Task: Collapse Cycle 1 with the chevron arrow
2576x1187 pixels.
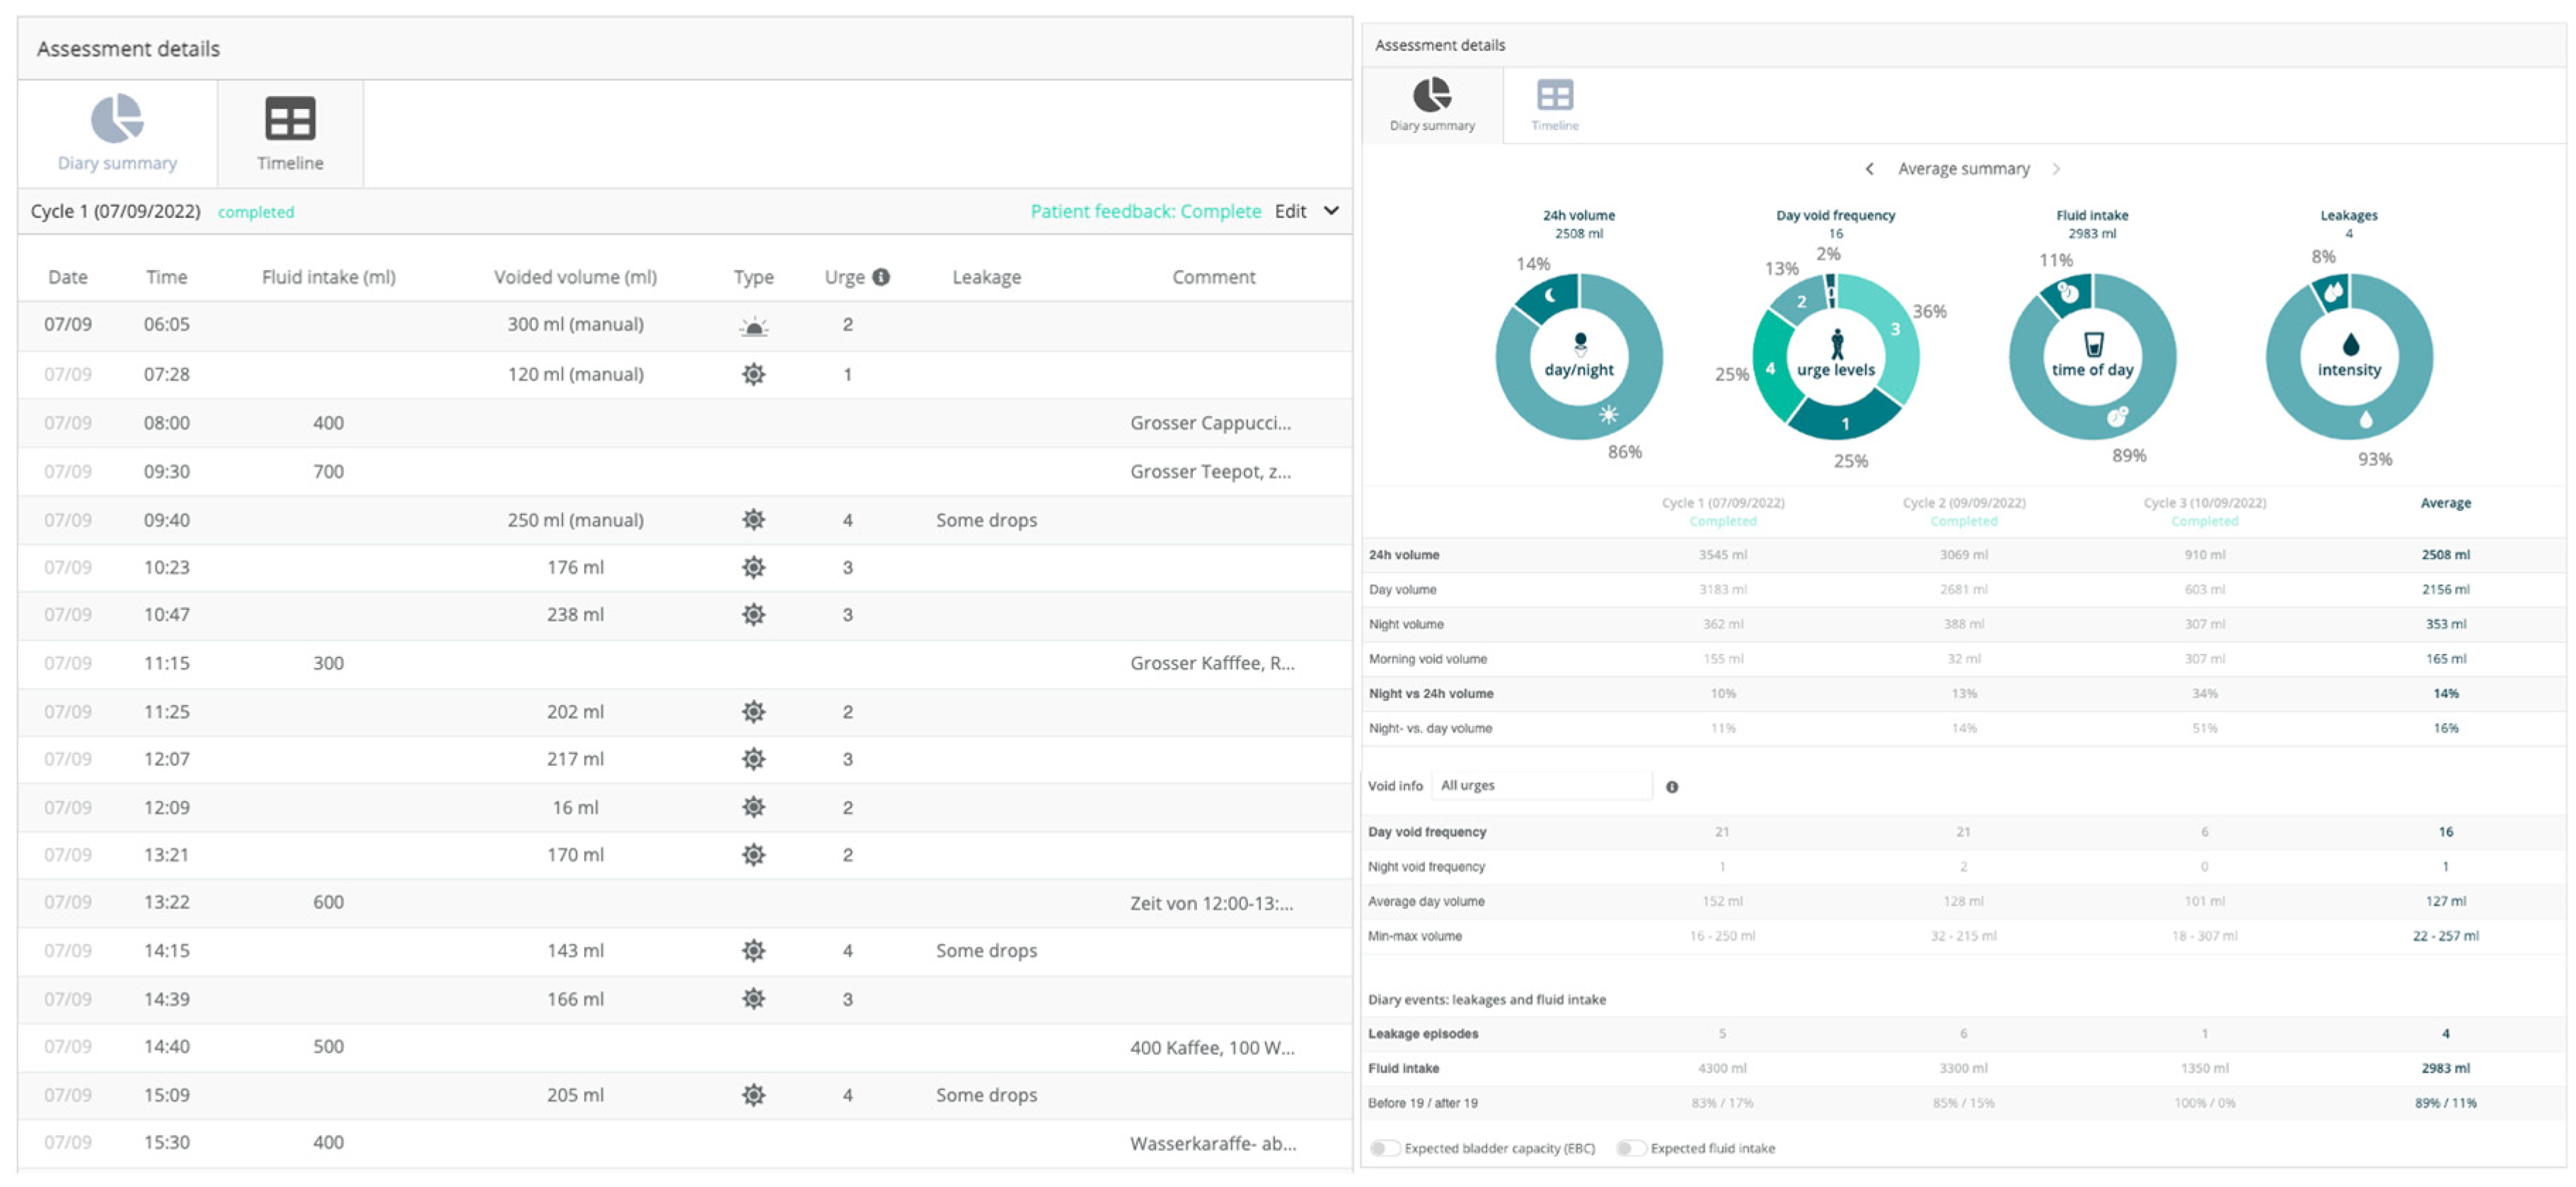Action: (1331, 211)
